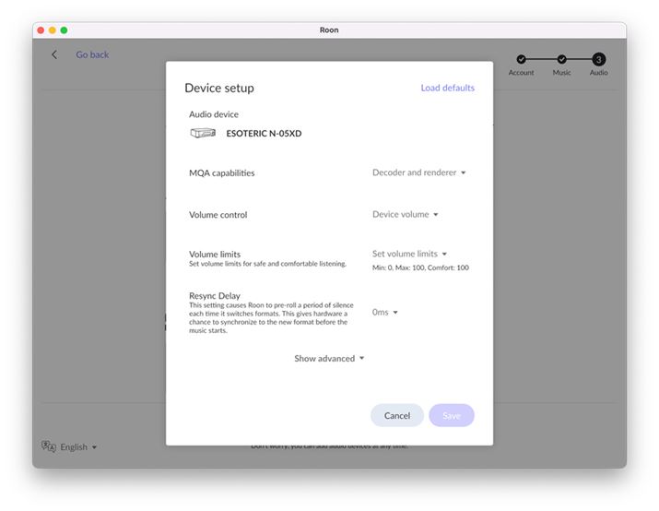Click the back arrow chevron icon
659x511 pixels.
[54, 55]
